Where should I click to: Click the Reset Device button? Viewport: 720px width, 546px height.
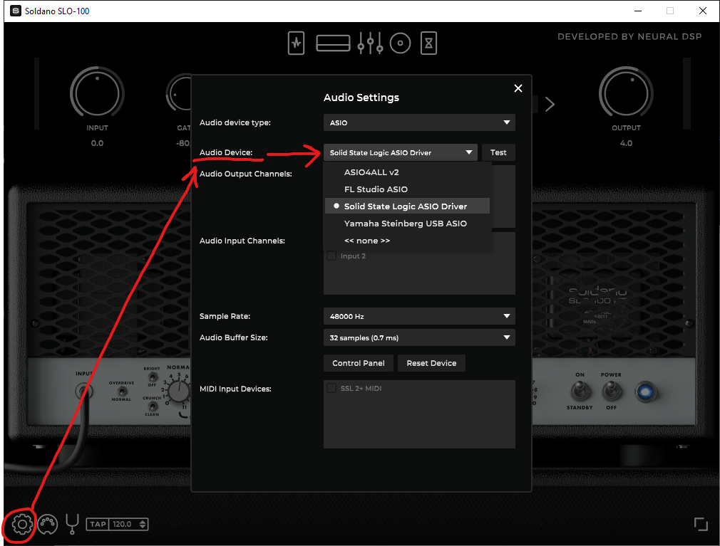coord(431,363)
